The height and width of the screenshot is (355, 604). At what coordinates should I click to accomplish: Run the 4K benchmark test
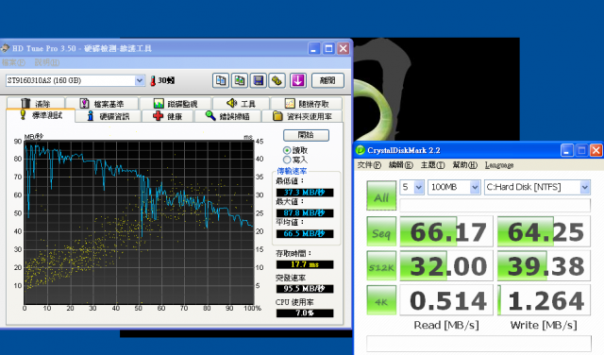point(381,300)
